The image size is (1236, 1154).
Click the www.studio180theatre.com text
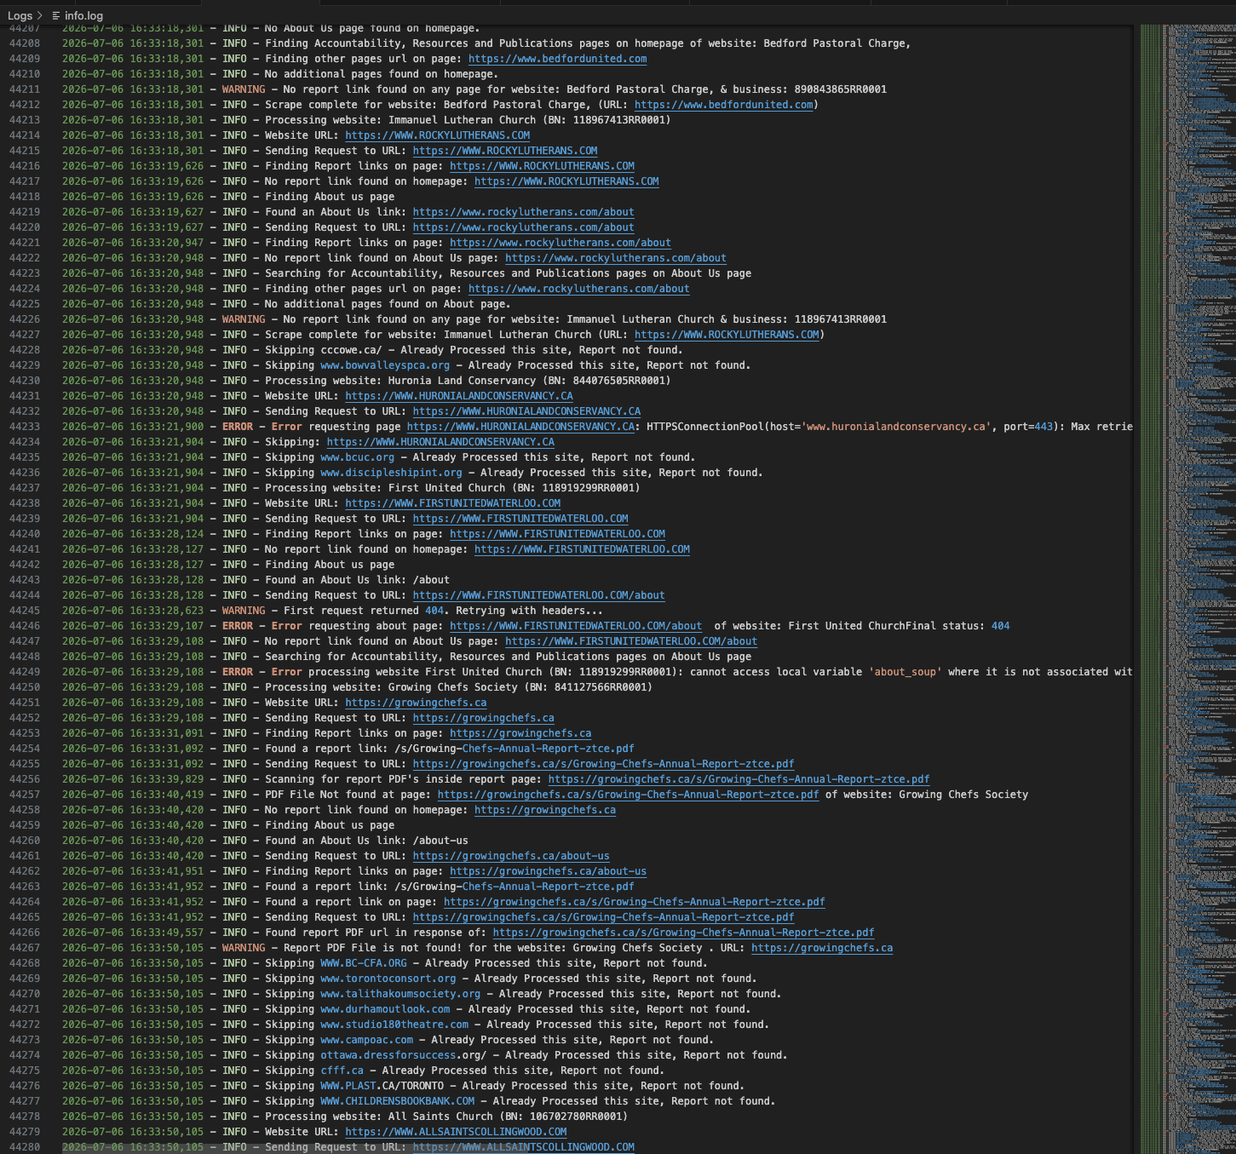394,1025
